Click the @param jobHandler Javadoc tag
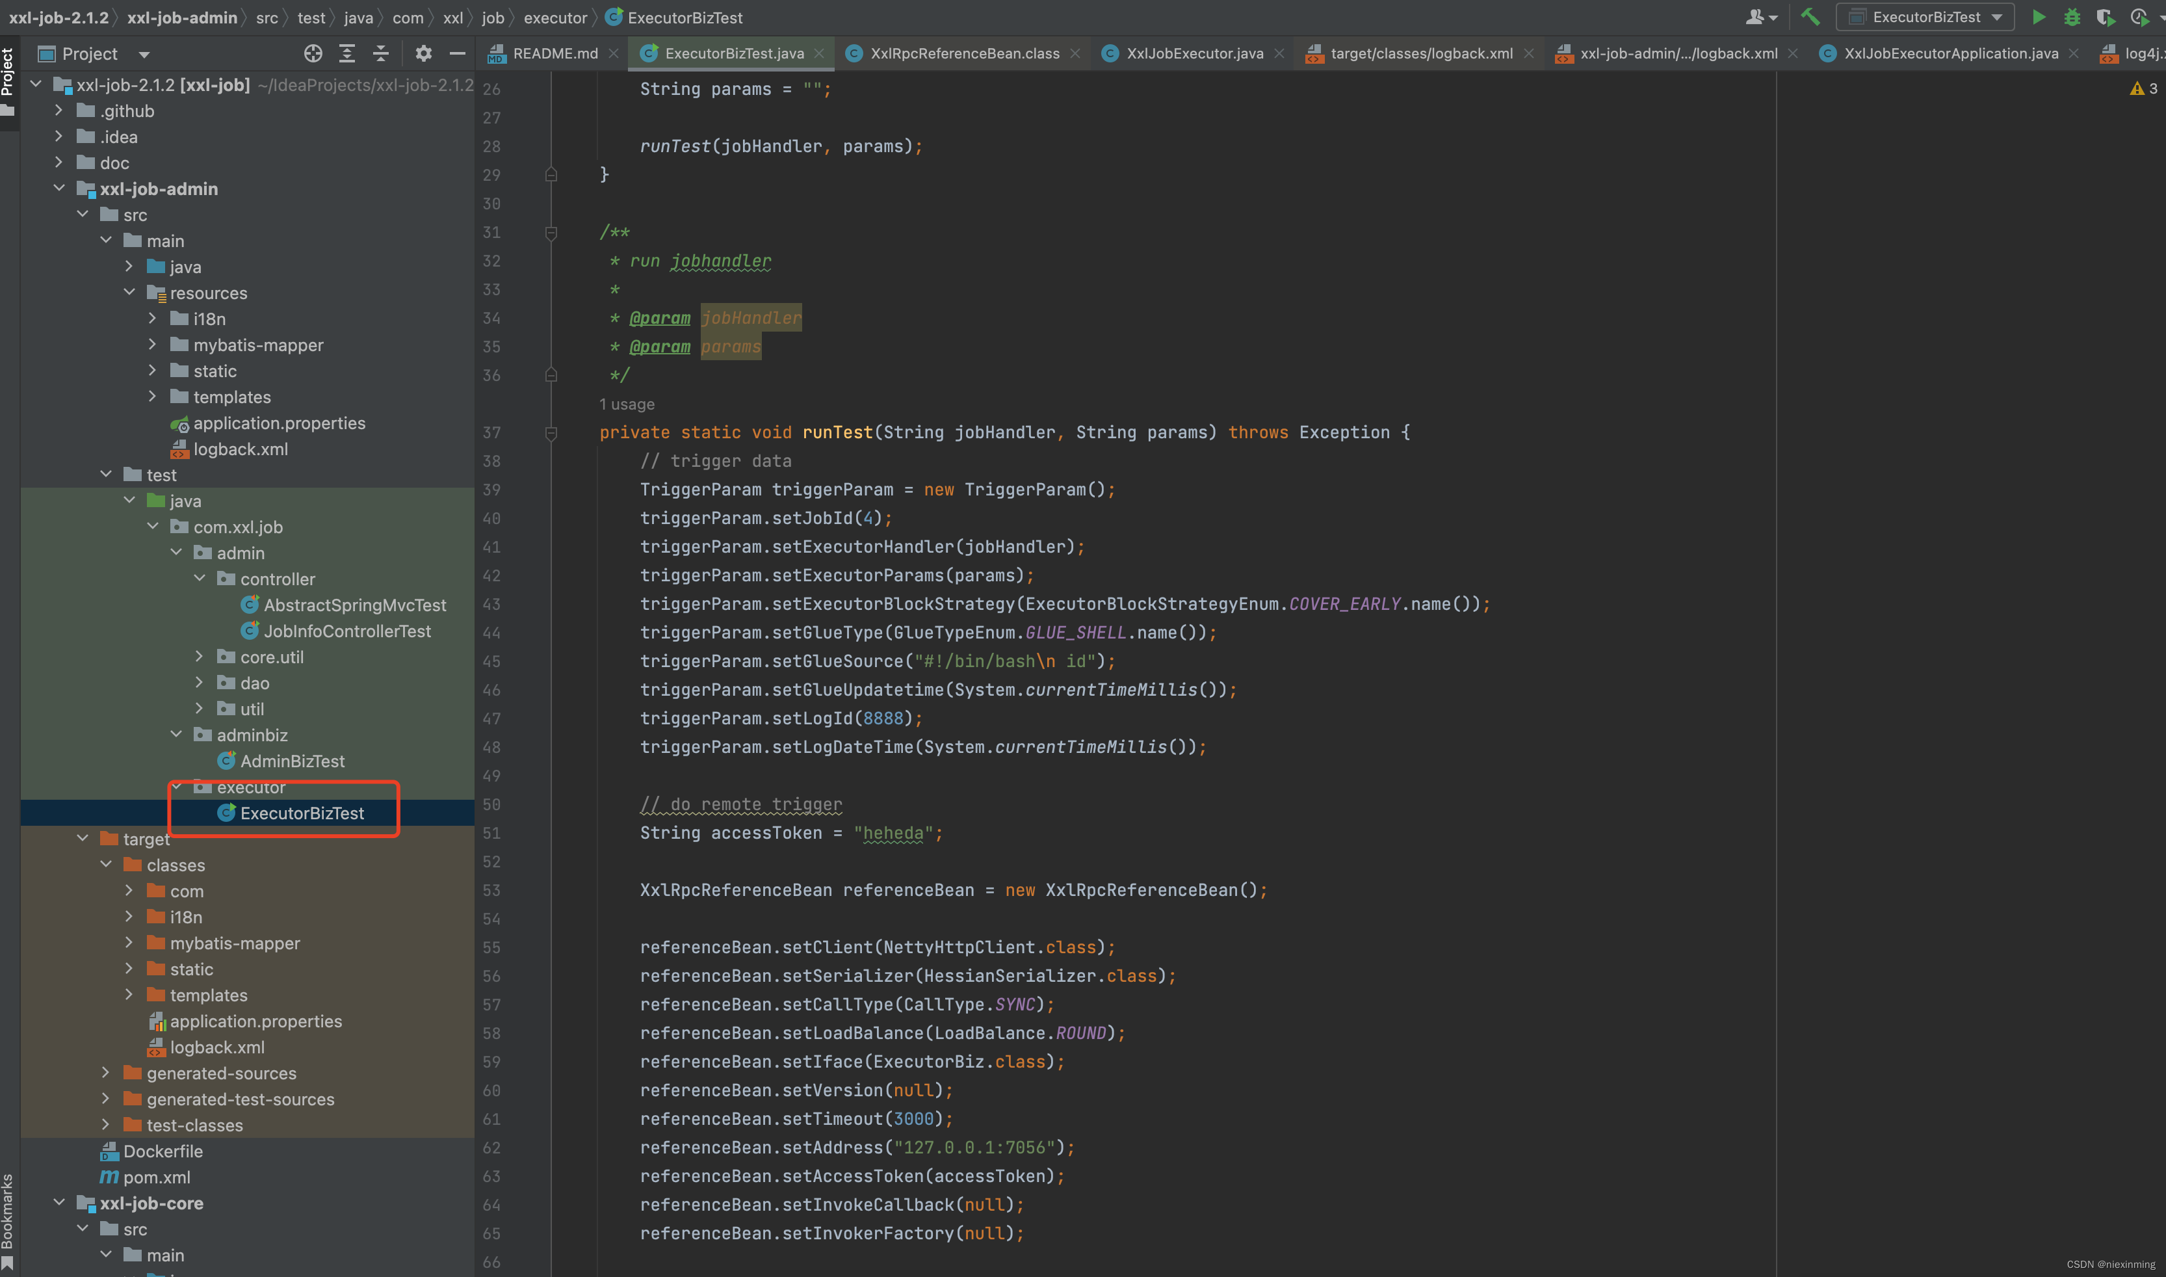The height and width of the screenshot is (1277, 2166). click(x=660, y=319)
